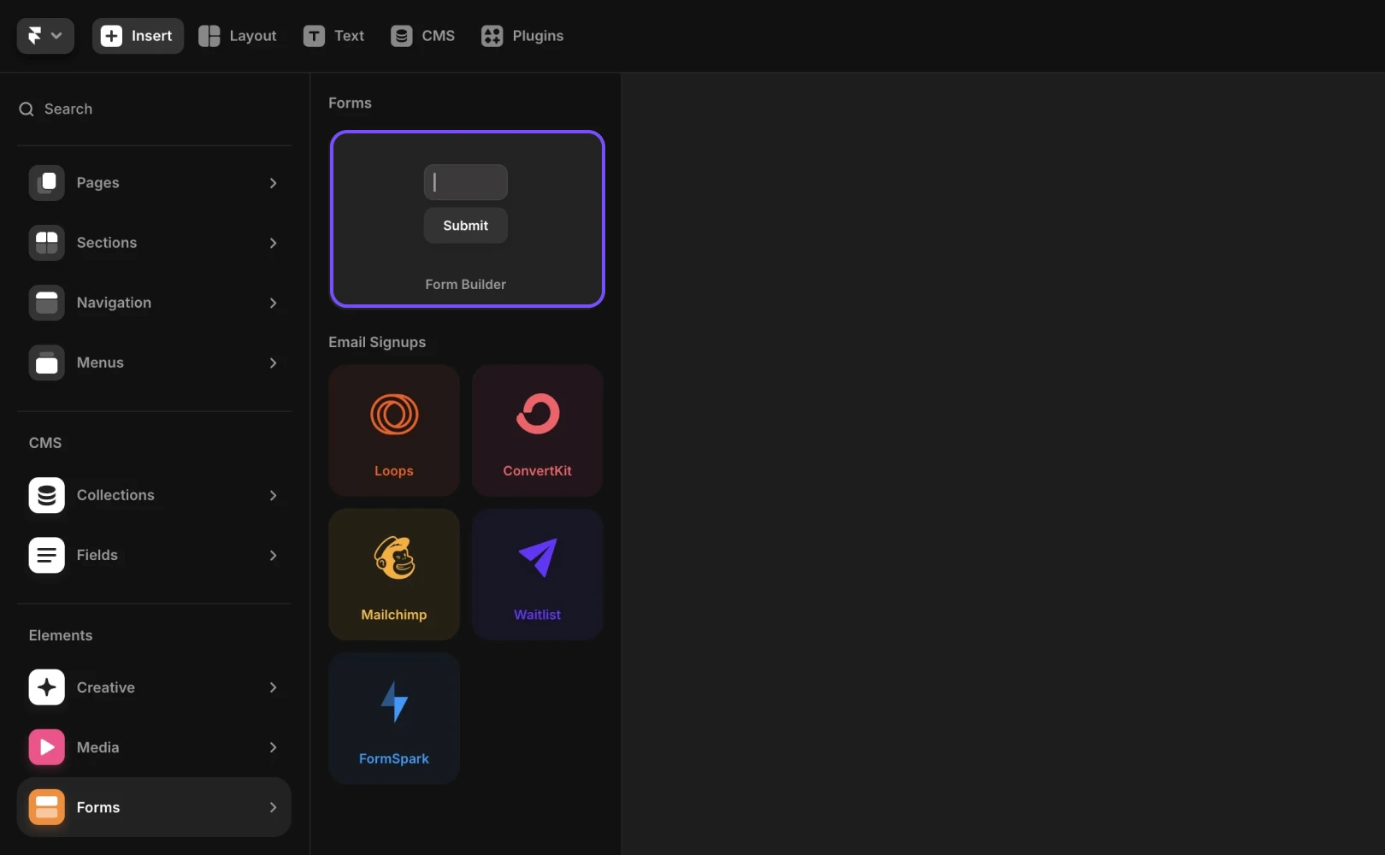Click the Submit button in Form Builder preview
Viewport: 1385px width, 855px height.
[x=466, y=226]
